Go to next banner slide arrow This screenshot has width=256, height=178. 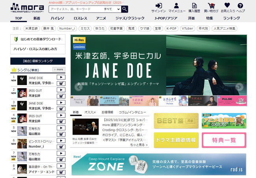239,87
